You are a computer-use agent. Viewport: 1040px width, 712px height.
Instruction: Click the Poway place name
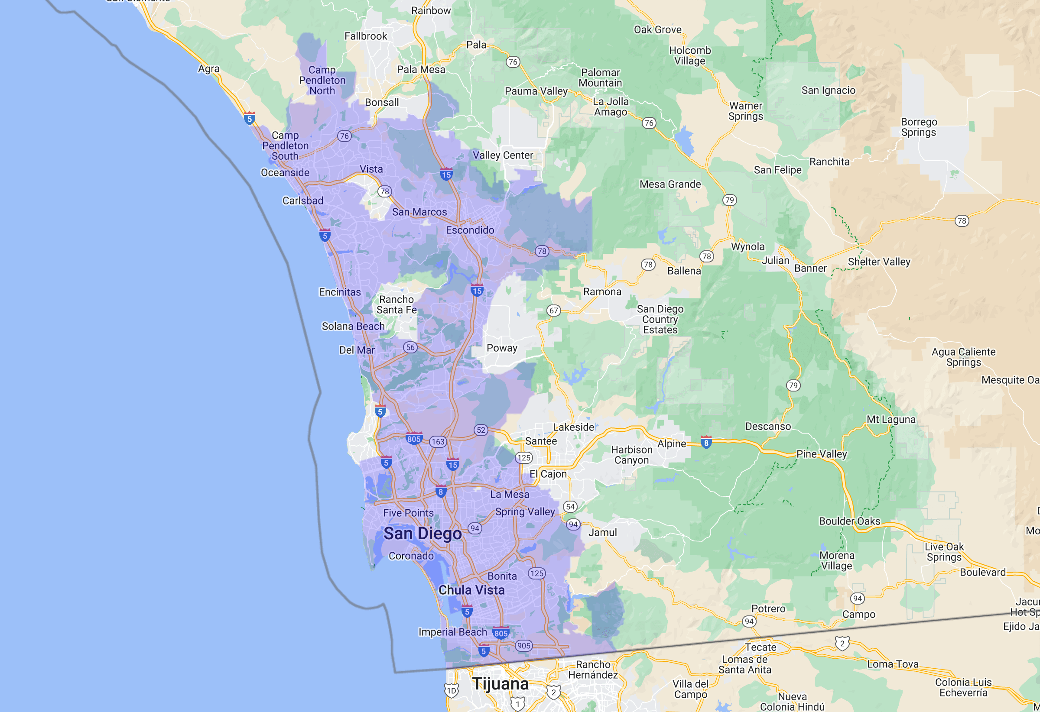coord(502,348)
